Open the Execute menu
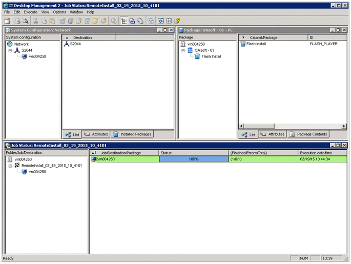 point(31,12)
